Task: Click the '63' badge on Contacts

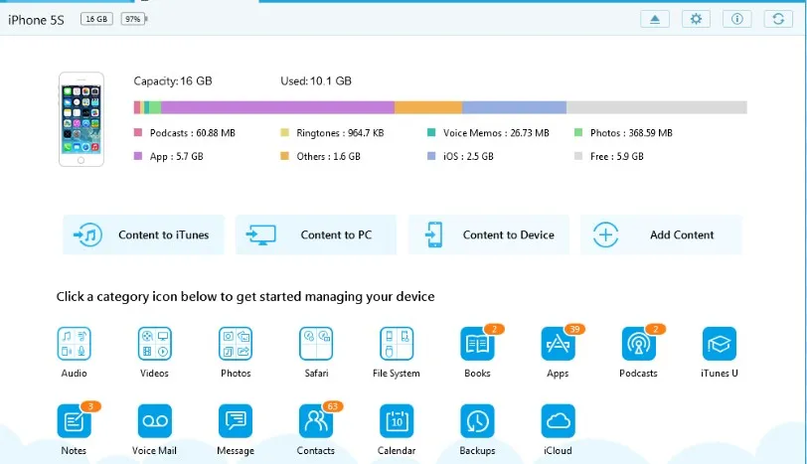Action: coord(333,406)
